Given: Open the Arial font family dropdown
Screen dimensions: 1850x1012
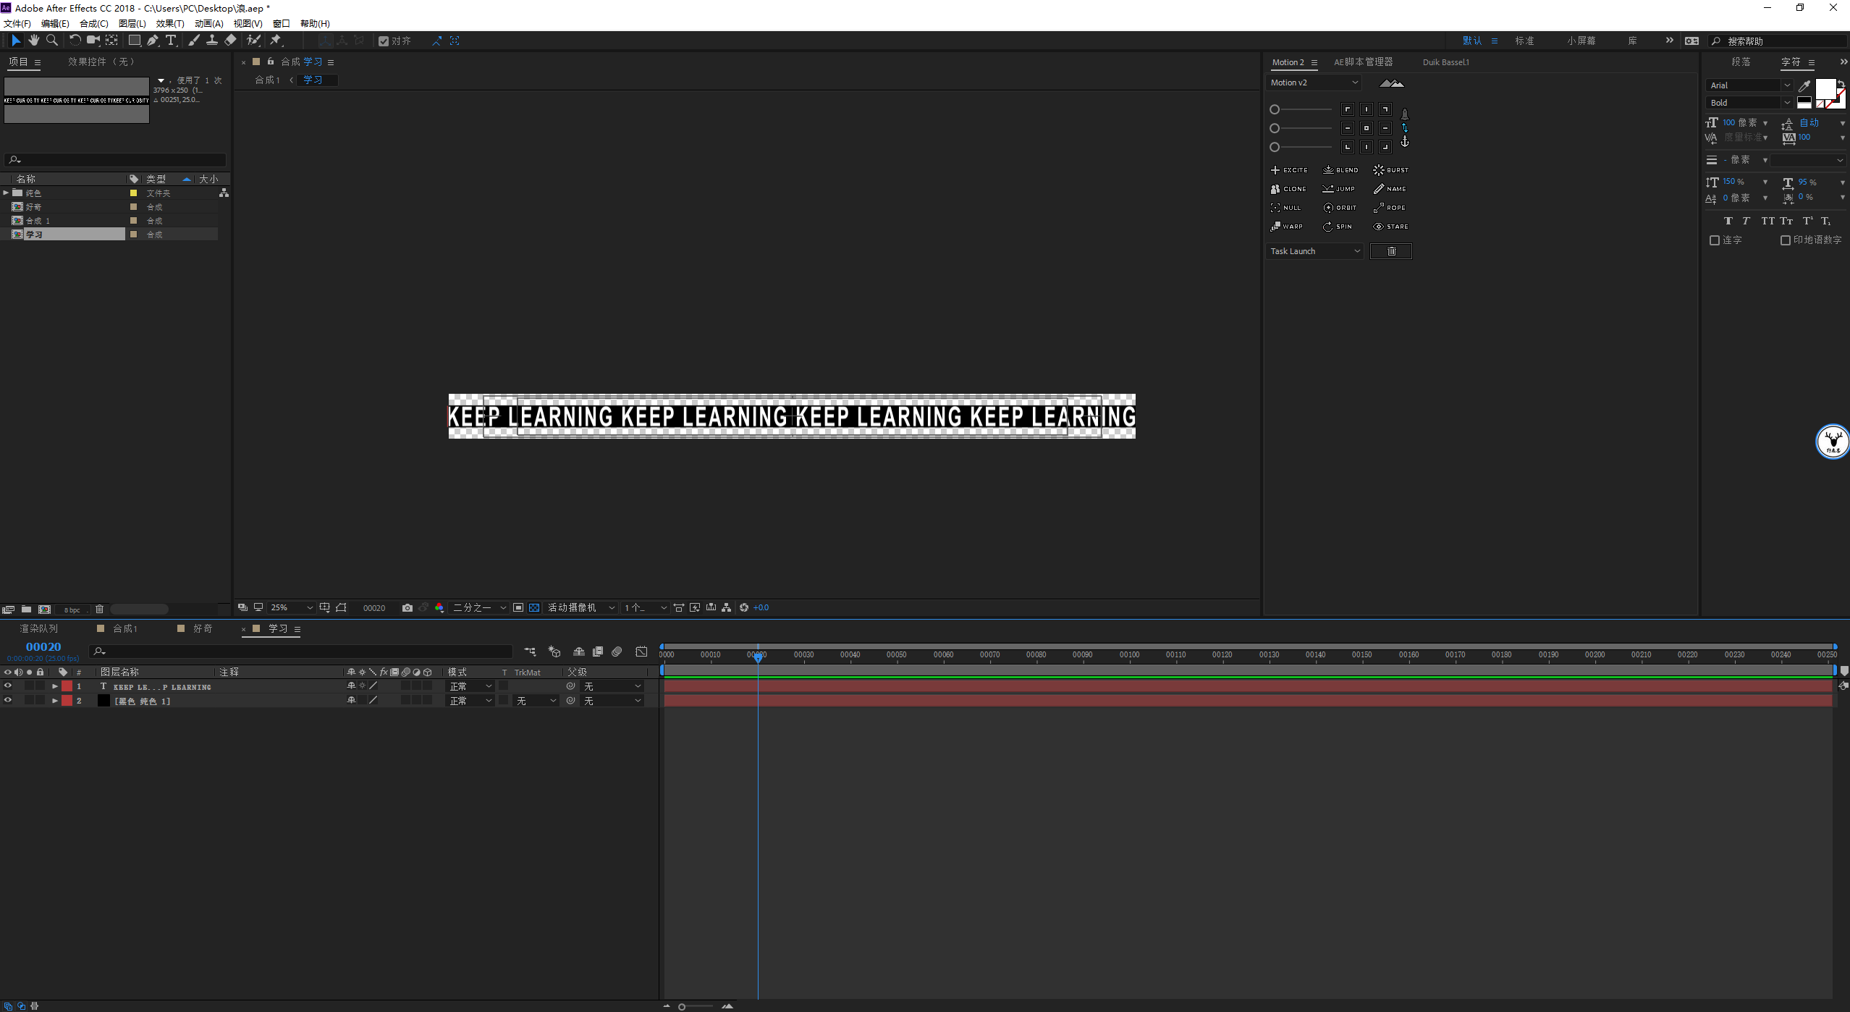Looking at the screenshot, I should (1748, 85).
